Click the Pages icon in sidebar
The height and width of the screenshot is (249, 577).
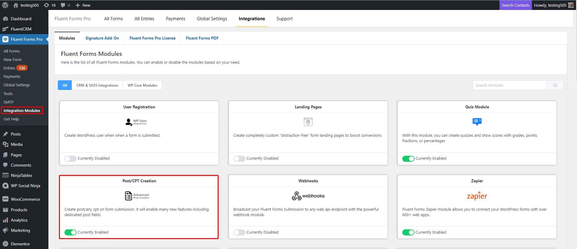coord(5,155)
